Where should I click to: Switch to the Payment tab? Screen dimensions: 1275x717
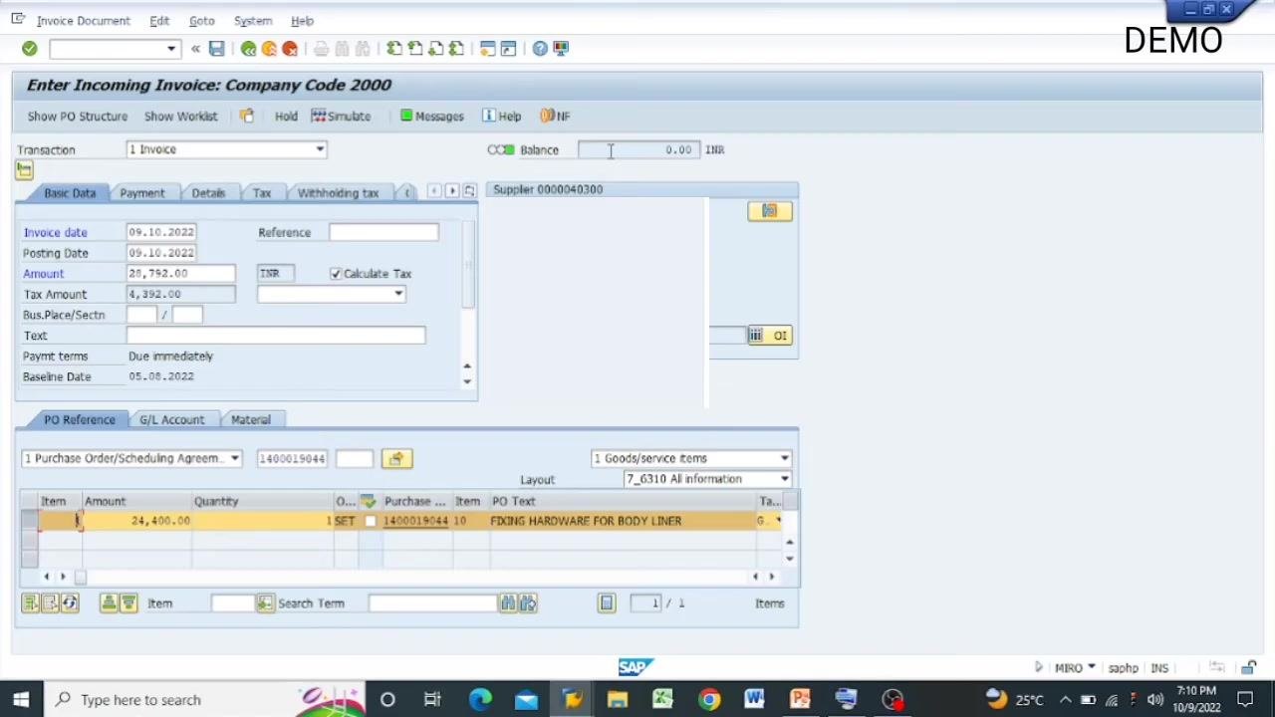pyautogui.click(x=141, y=193)
